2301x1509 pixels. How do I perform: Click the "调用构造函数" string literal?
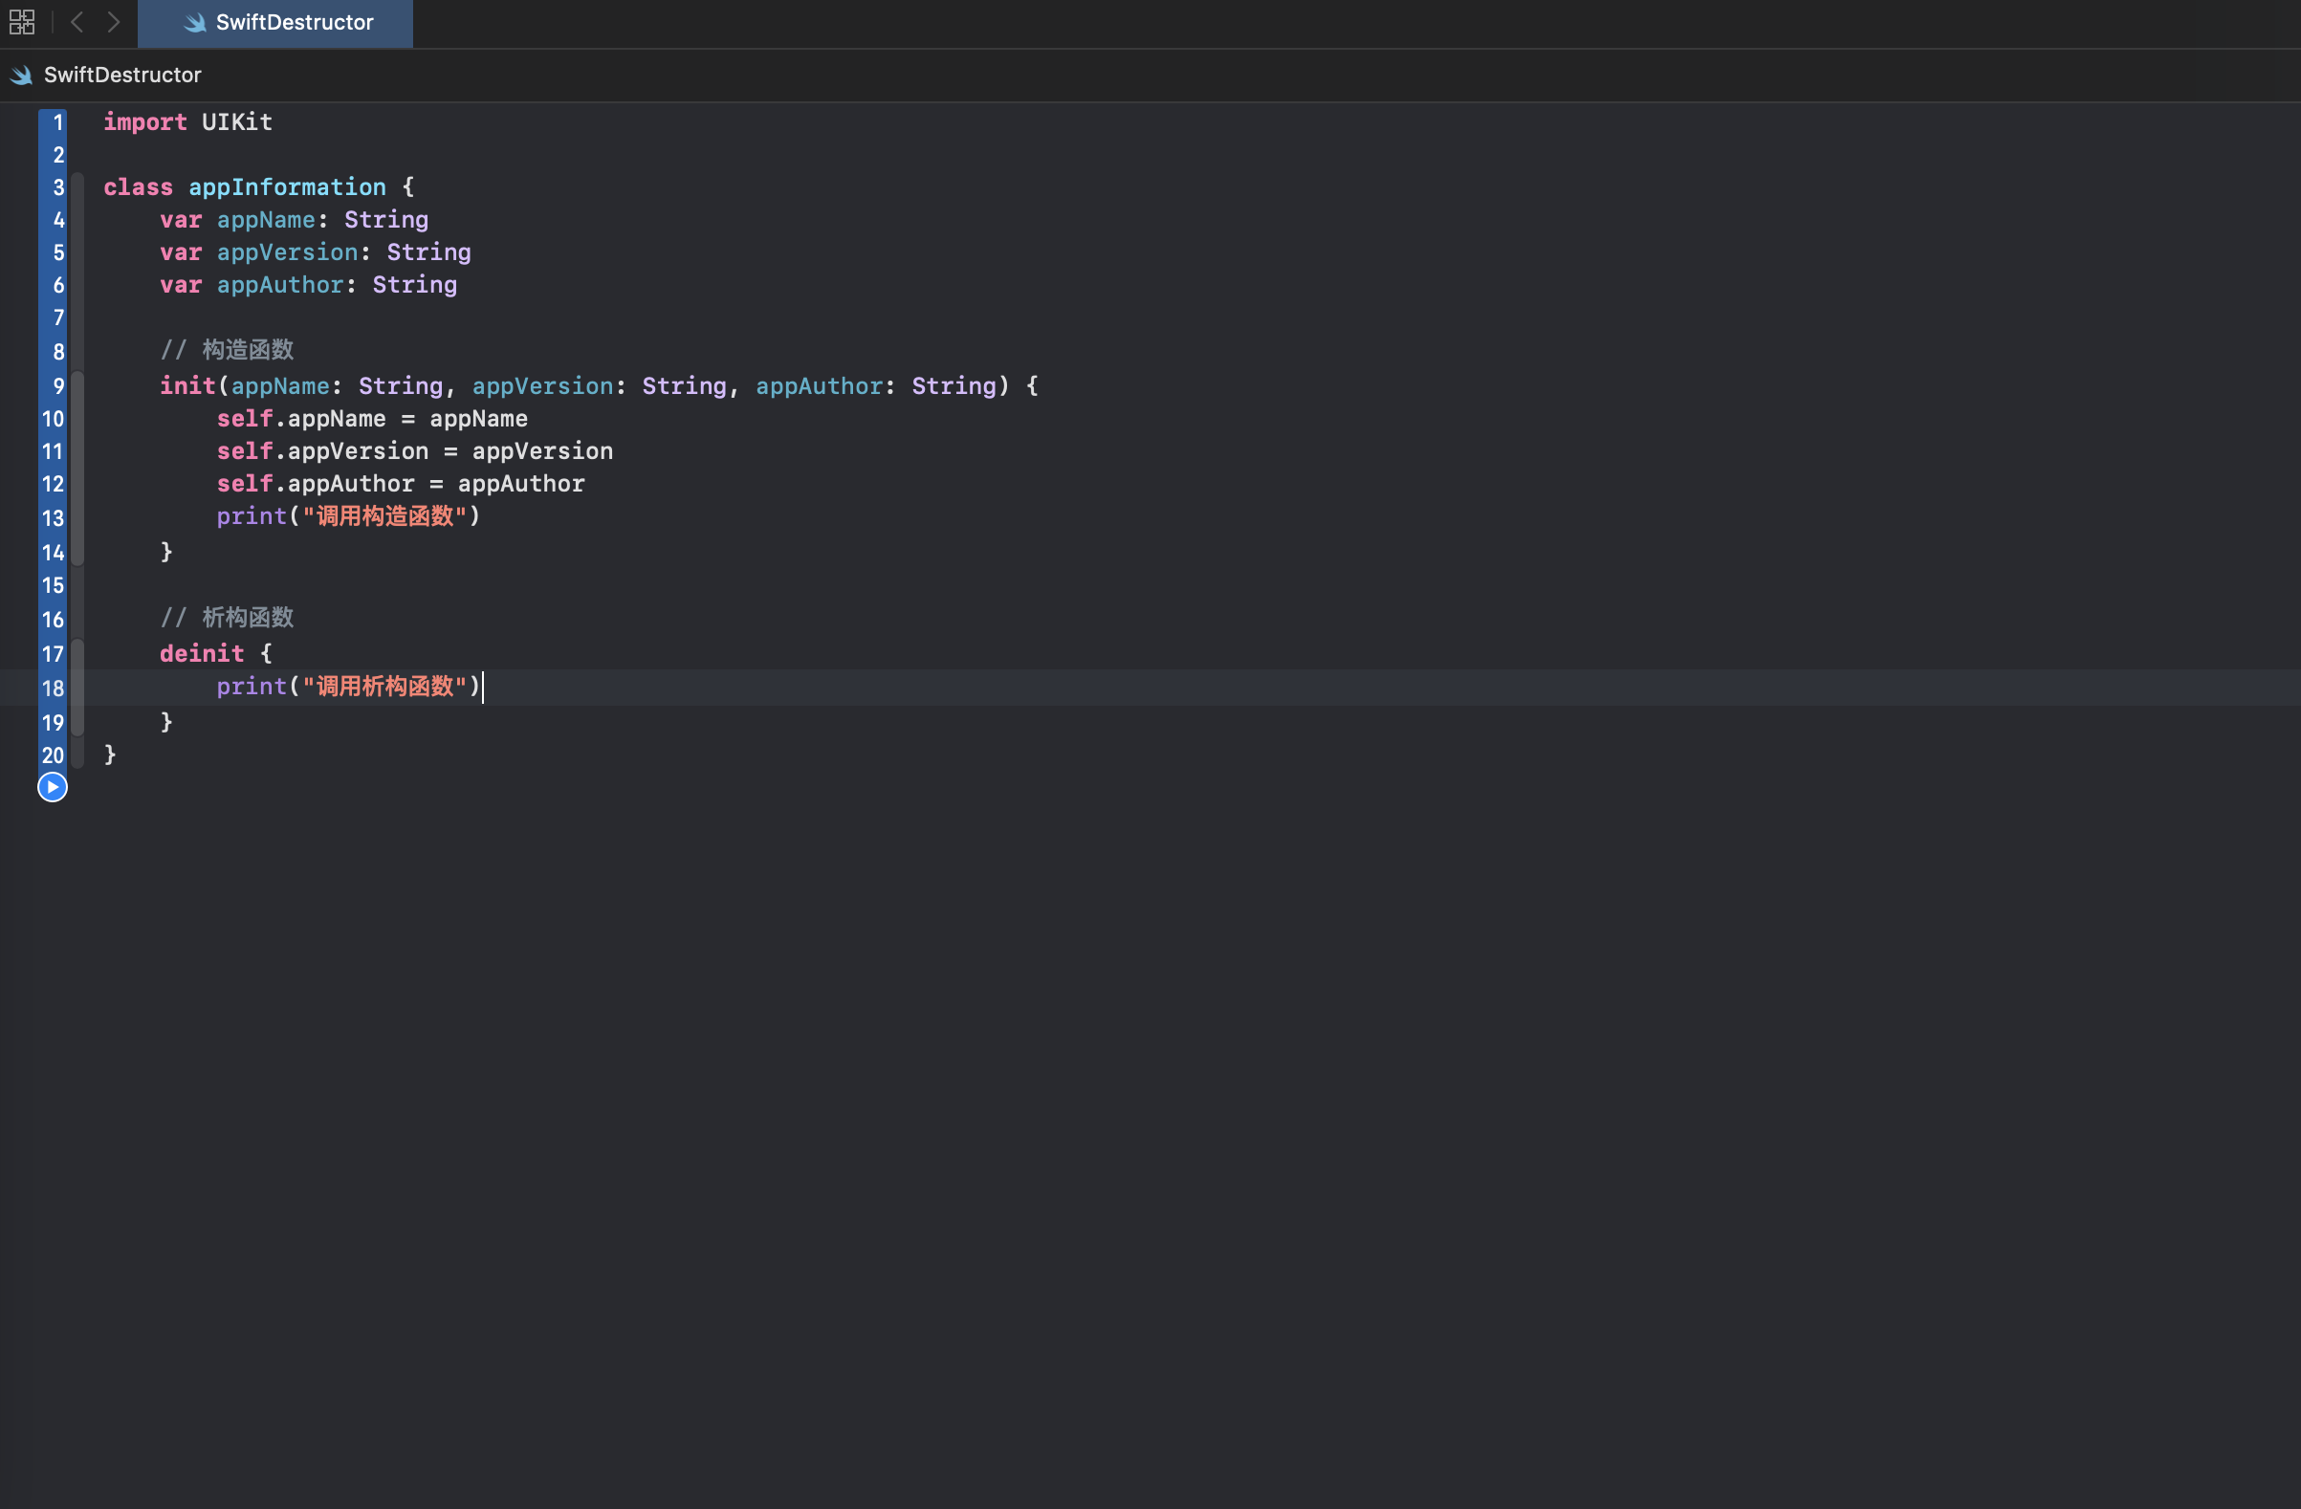pyautogui.click(x=384, y=517)
